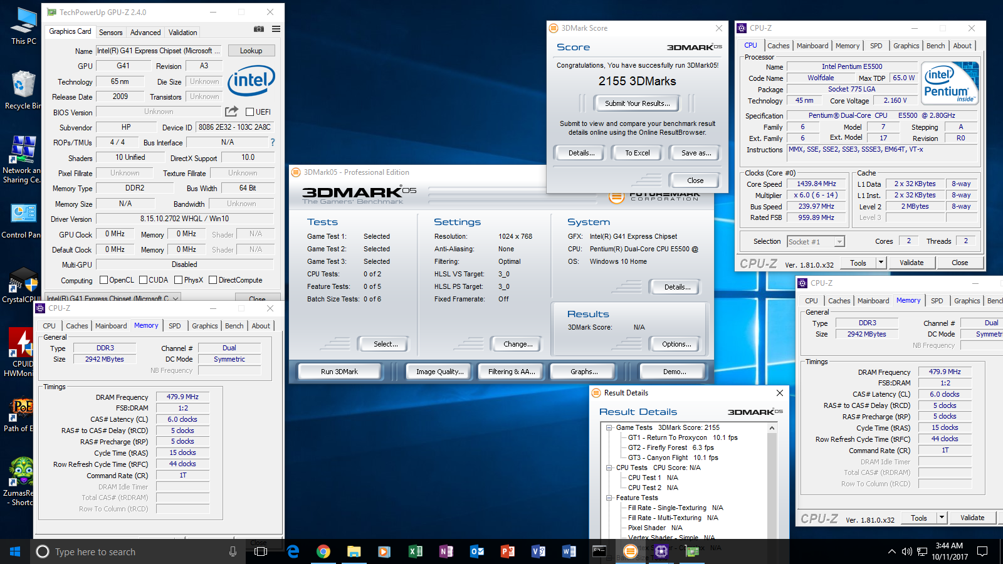This screenshot has width=1003, height=564.
Task: Toggle the OpenCL checkbox
Action: click(104, 280)
